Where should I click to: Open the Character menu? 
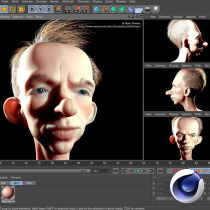[83, 1]
